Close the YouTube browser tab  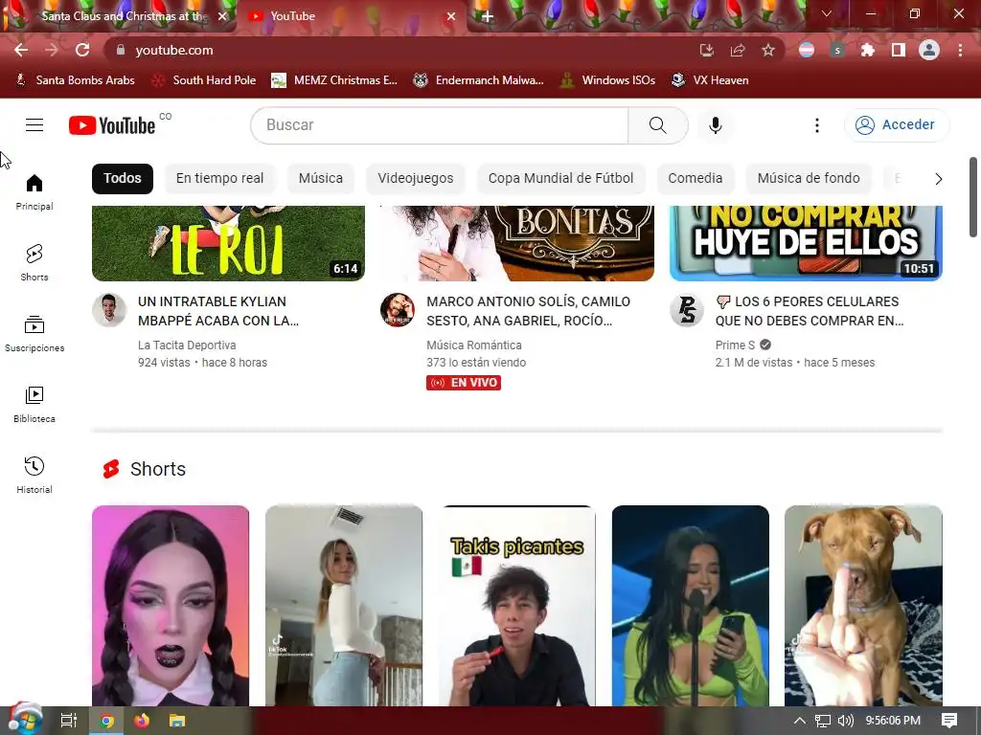coord(450,17)
